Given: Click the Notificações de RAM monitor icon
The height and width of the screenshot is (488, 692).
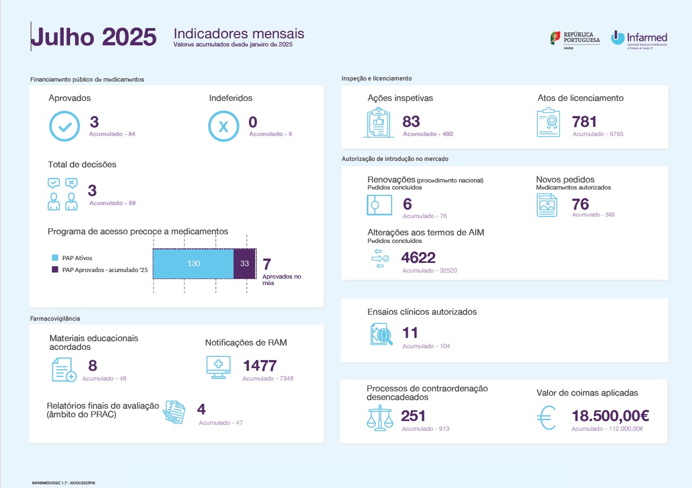Looking at the screenshot, I should point(218,367).
